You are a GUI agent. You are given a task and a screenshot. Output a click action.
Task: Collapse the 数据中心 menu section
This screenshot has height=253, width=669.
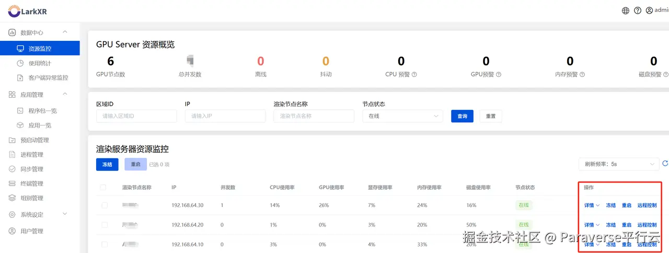click(65, 32)
